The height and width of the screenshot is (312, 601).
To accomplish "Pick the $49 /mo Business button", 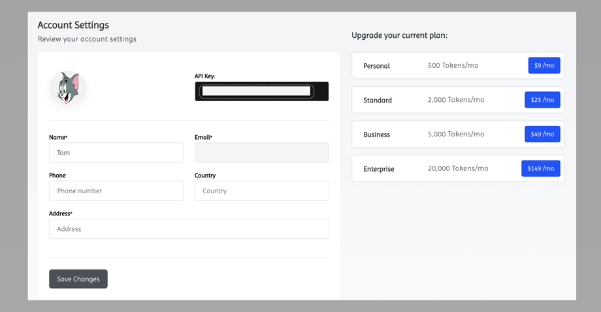I will [542, 134].
